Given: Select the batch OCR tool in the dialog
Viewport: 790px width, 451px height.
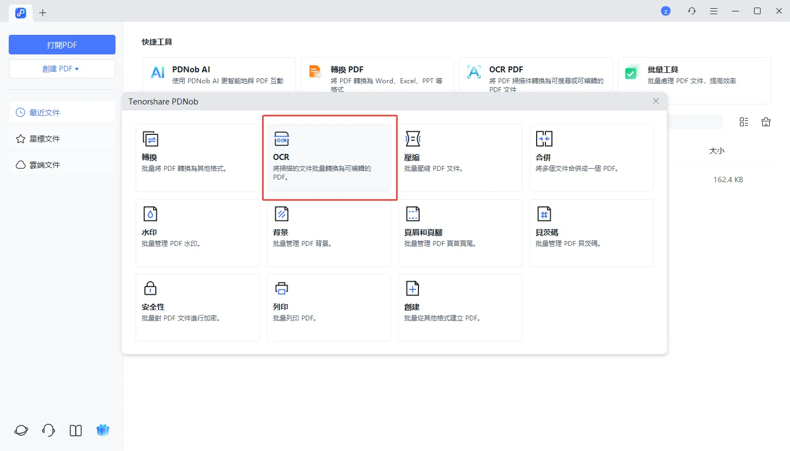Looking at the screenshot, I should pyautogui.click(x=329, y=158).
